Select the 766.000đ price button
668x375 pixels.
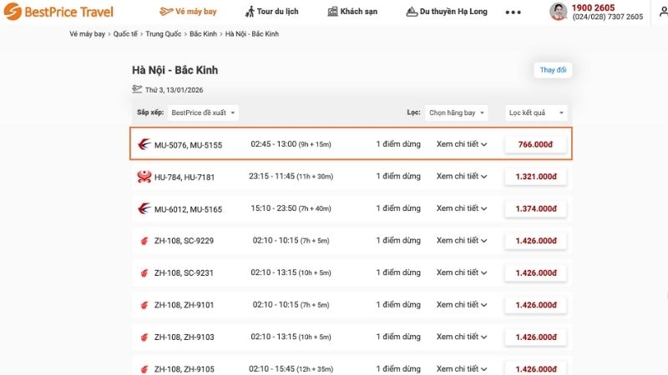(x=535, y=144)
